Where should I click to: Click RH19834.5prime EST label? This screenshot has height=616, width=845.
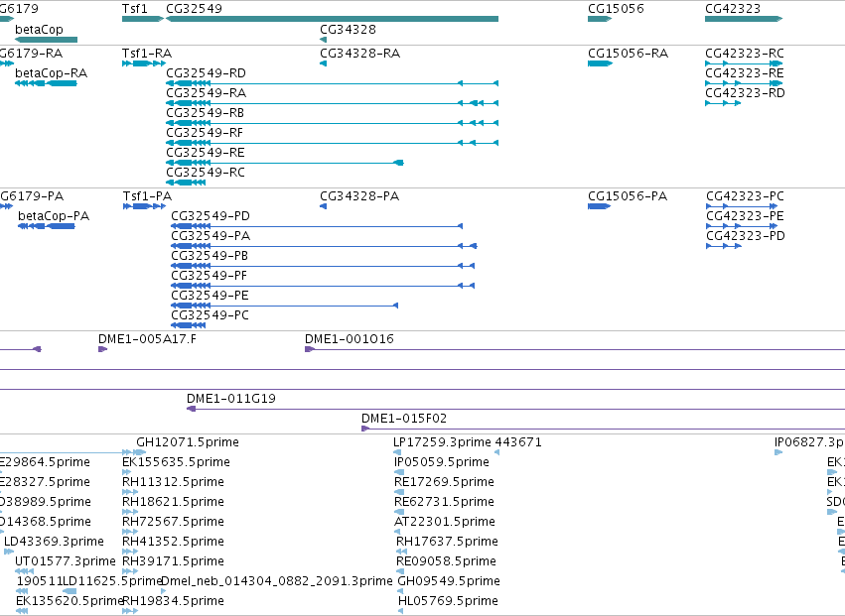point(173,601)
